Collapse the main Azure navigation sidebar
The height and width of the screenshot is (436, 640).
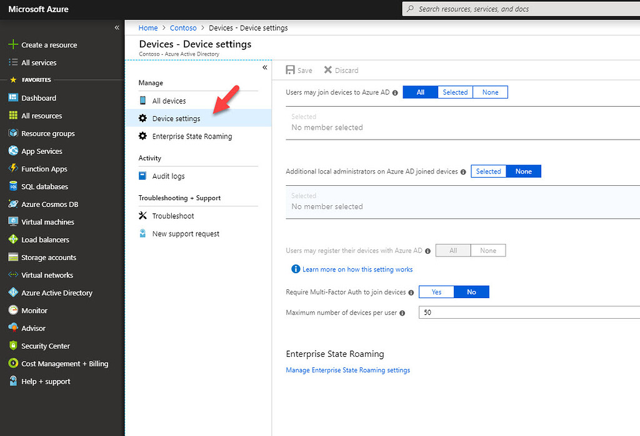pos(116,27)
